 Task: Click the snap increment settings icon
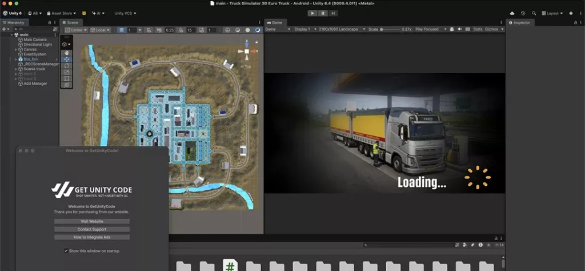(160, 30)
